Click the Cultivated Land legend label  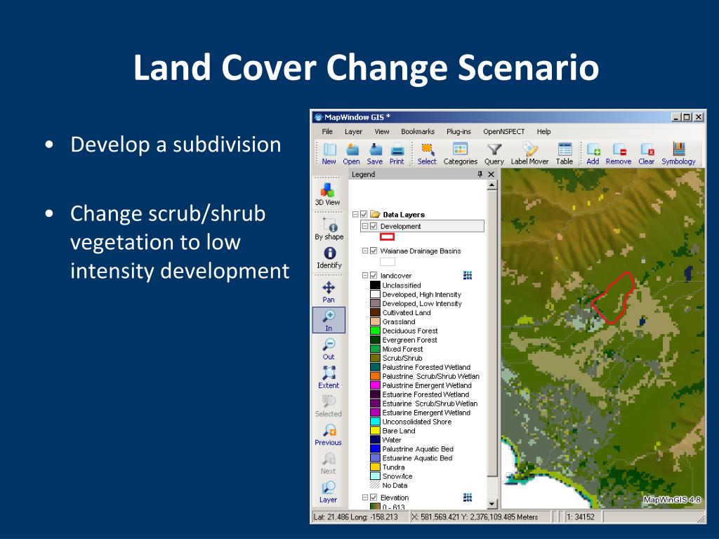[407, 312]
